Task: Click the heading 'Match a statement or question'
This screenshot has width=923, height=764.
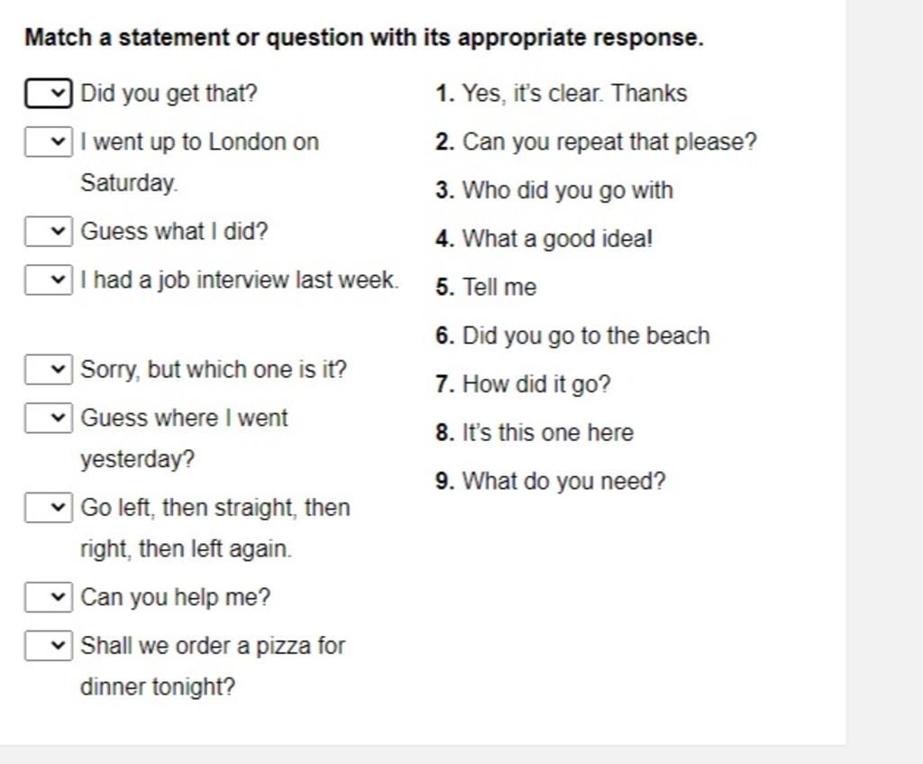Action: click(364, 38)
